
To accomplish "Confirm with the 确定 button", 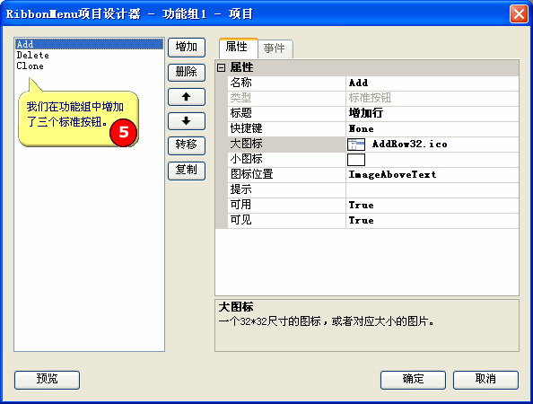I will point(413,380).
